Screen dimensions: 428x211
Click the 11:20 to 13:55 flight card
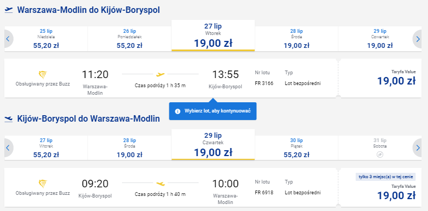tap(171, 78)
